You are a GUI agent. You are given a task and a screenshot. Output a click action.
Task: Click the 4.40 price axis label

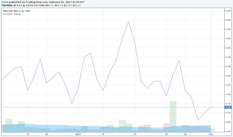pyautogui.click(x=228, y=57)
